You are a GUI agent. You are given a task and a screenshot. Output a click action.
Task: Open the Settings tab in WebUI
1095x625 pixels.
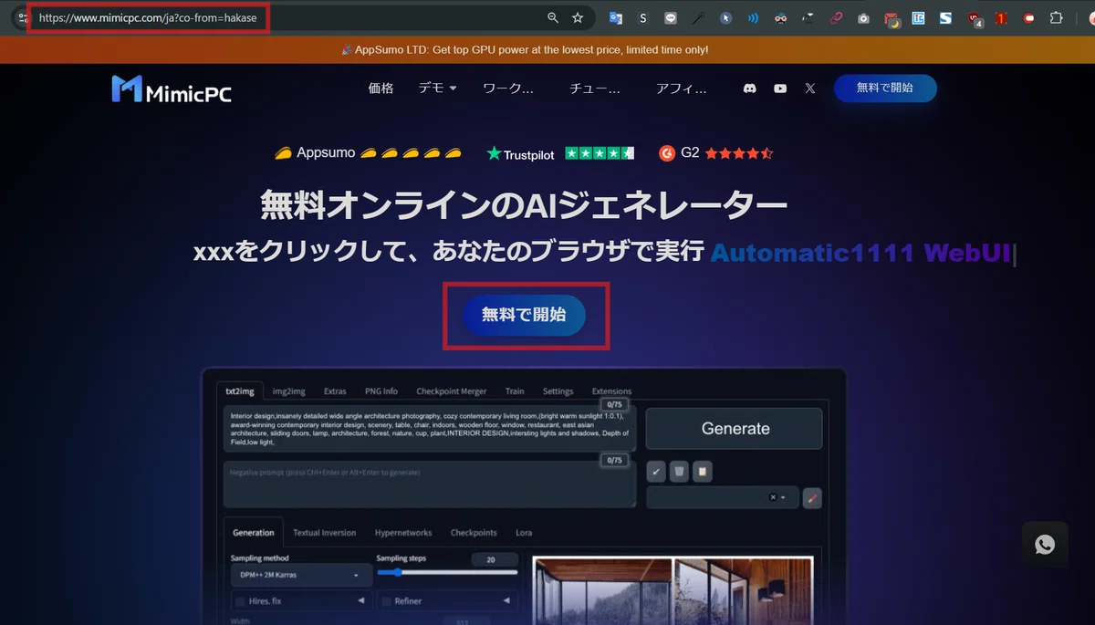(x=558, y=391)
